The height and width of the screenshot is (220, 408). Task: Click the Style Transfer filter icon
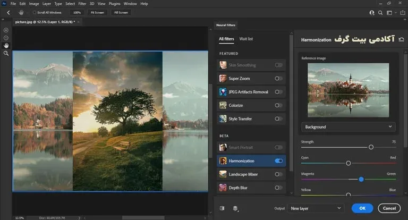[x=223, y=119]
